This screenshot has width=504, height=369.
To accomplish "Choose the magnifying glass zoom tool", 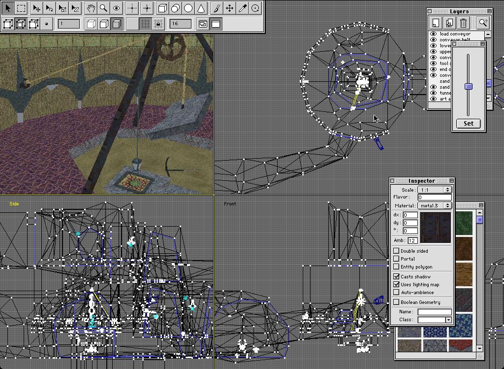I will (x=103, y=8).
